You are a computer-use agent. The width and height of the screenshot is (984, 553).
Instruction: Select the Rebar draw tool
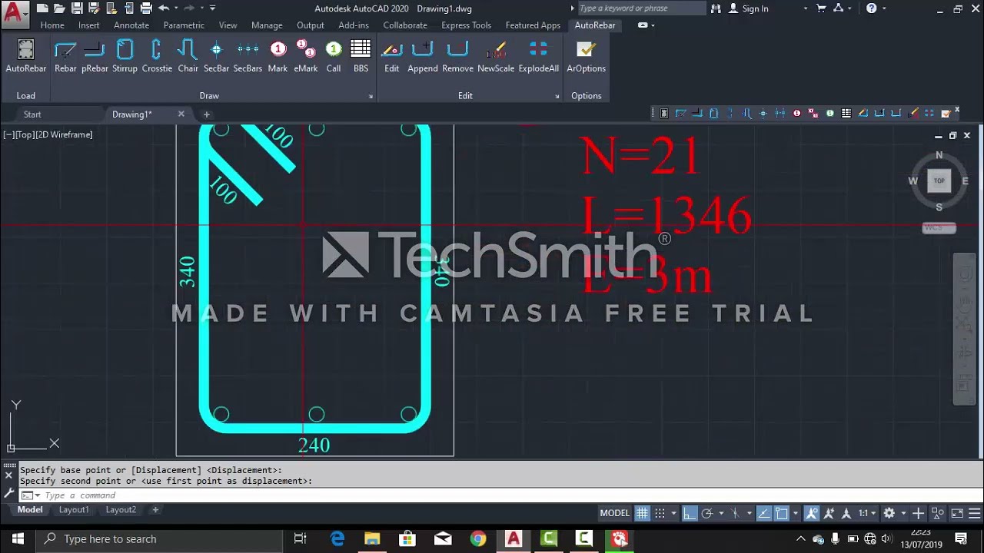pos(65,57)
